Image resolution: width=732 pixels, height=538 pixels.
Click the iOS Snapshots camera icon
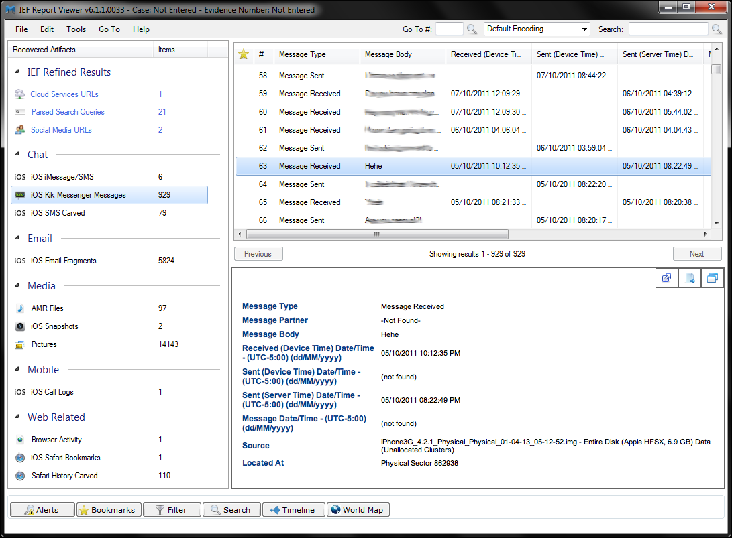[20, 326]
